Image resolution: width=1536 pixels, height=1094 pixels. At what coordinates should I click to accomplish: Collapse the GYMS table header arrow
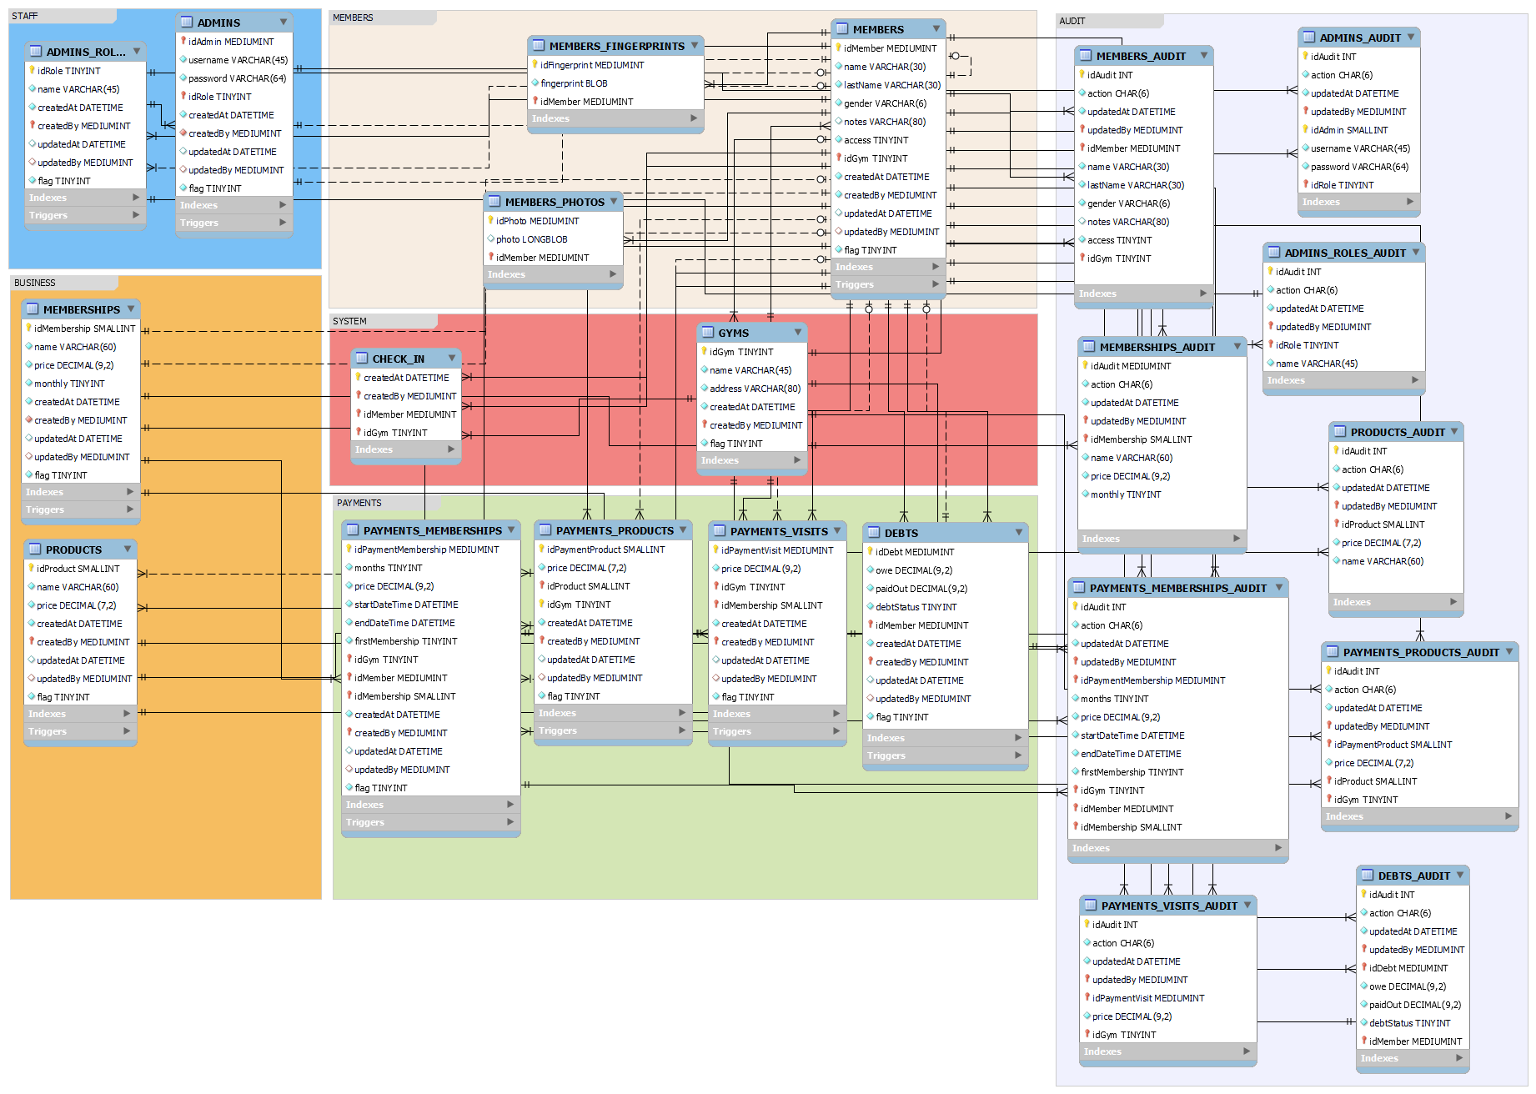point(798,332)
